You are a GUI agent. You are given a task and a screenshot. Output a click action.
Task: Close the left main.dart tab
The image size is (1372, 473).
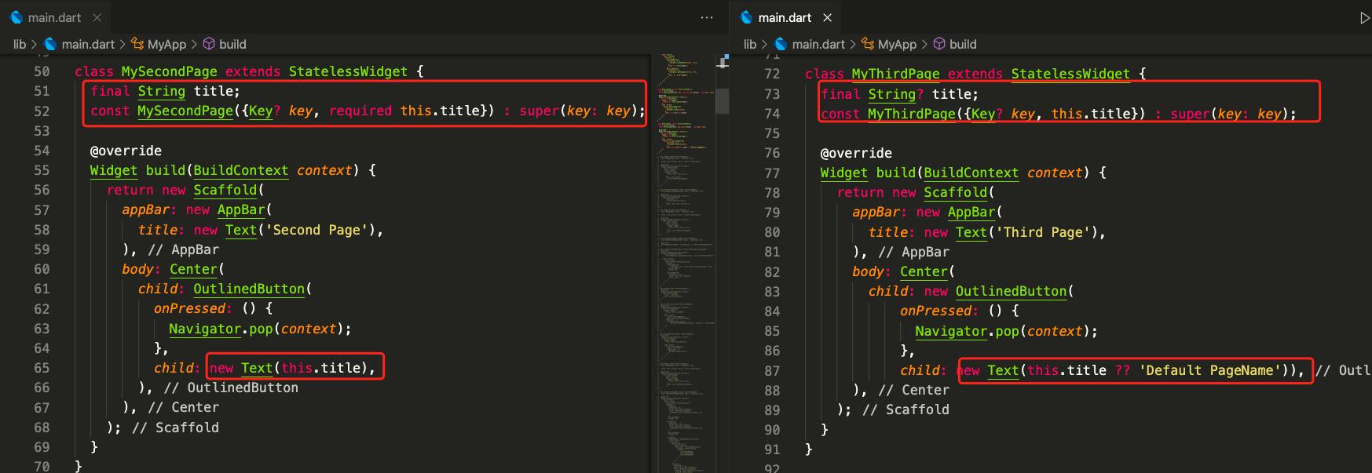tap(97, 17)
